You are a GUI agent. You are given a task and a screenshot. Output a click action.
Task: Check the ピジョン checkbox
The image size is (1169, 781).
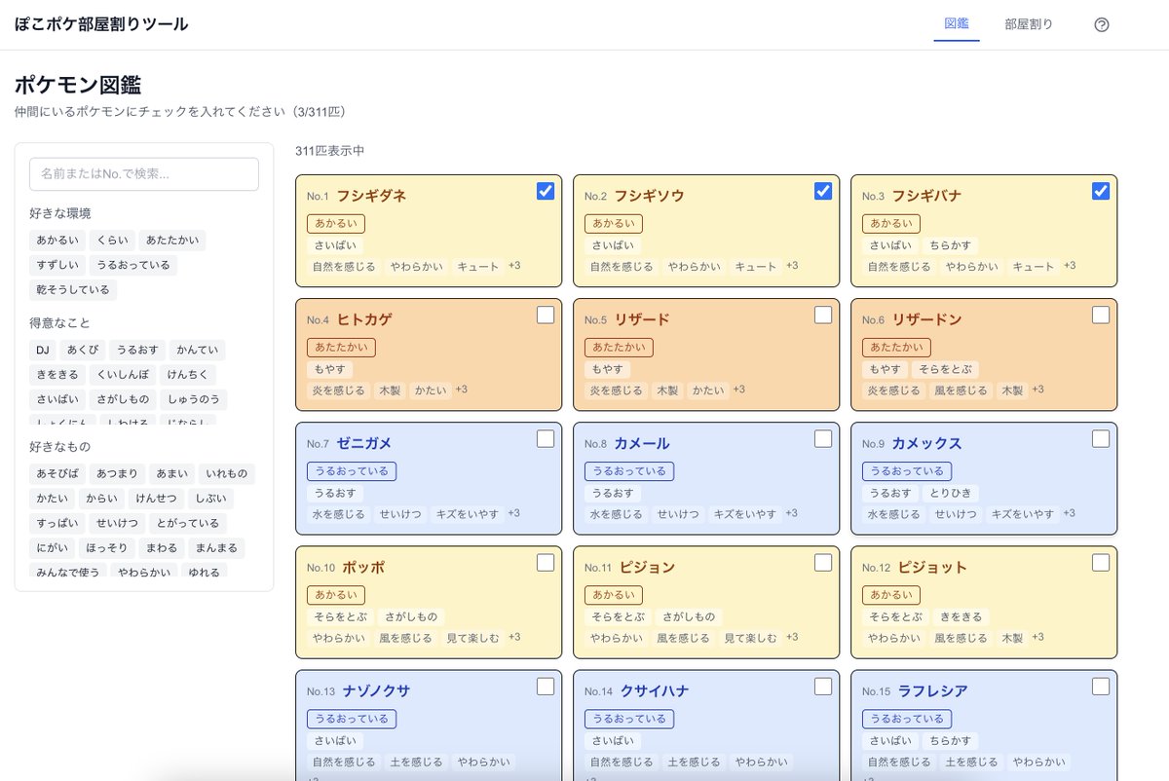pos(823,562)
